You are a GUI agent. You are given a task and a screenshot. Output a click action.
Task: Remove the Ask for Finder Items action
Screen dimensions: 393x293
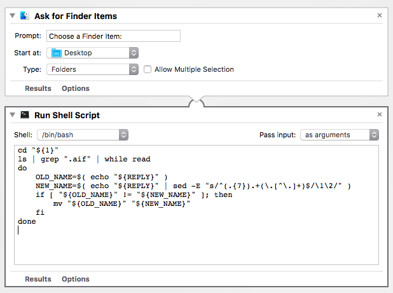pyautogui.click(x=380, y=15)
